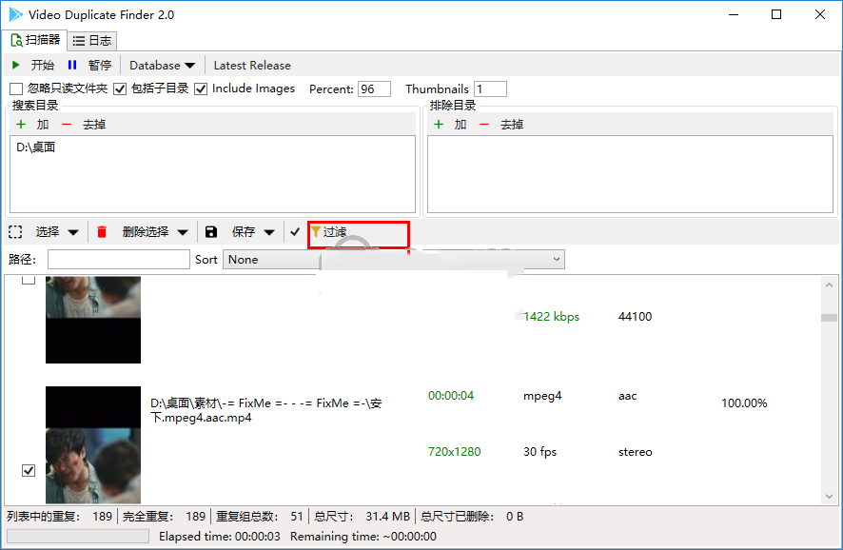Click the Thumbnails input field
The height and width of the screenshot is (550, 843).
pyautogui.click(x=490, y=88)
